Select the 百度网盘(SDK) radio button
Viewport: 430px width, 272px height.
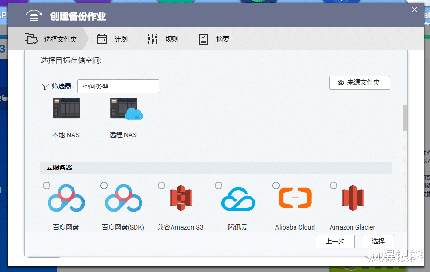tap(104, 186)
